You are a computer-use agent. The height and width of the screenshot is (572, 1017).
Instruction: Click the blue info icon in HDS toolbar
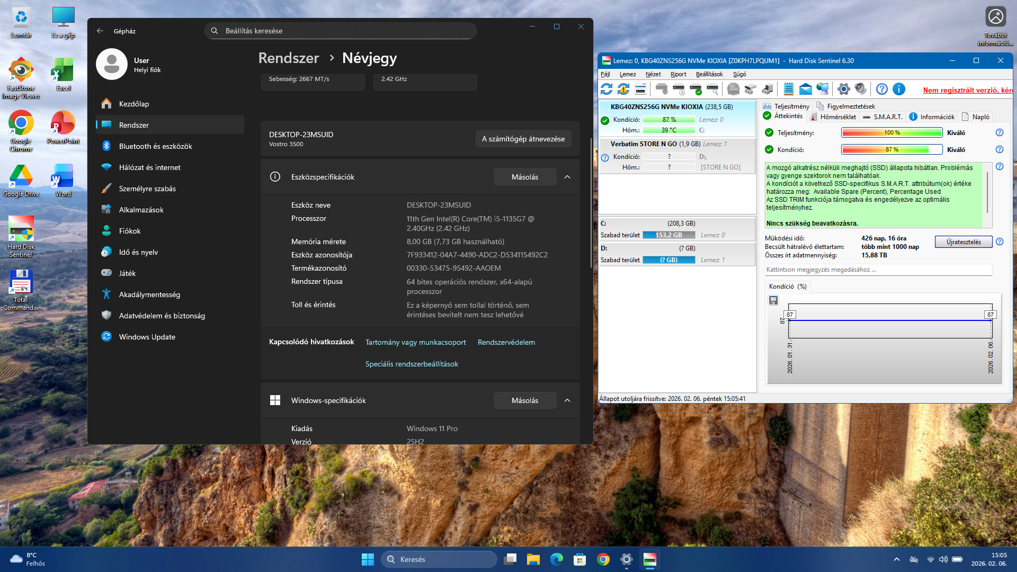point(899,89)
